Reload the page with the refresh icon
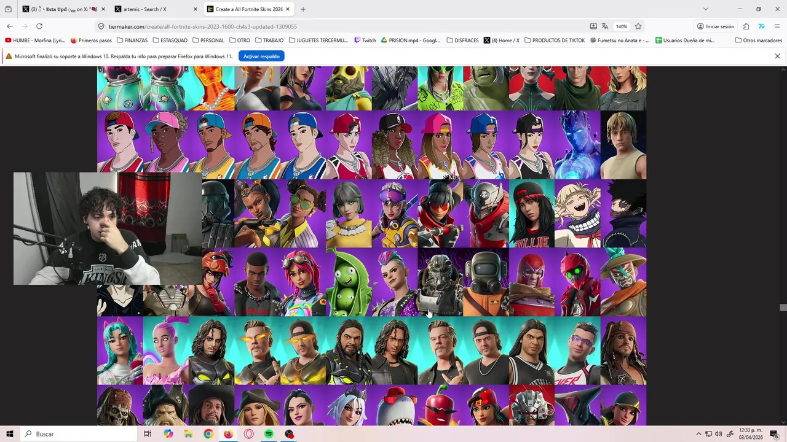Image resolution: width=787 pixels, height=442 pixels. (x=39, y=26)
